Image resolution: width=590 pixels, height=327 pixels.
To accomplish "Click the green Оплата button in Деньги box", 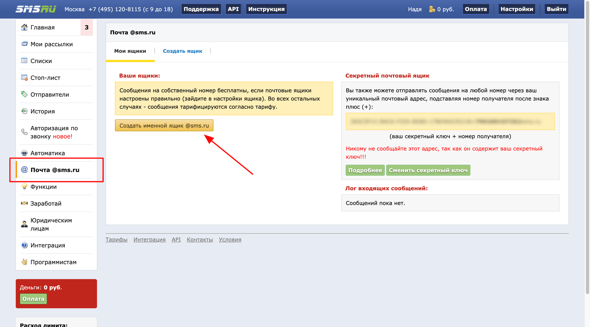I will pyautogui.click(x=33, y=299).
